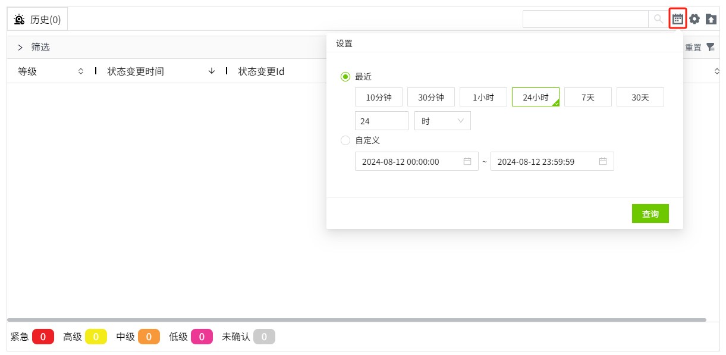Click the history alarm icon
726x355 pixels.
pos(19,20)
